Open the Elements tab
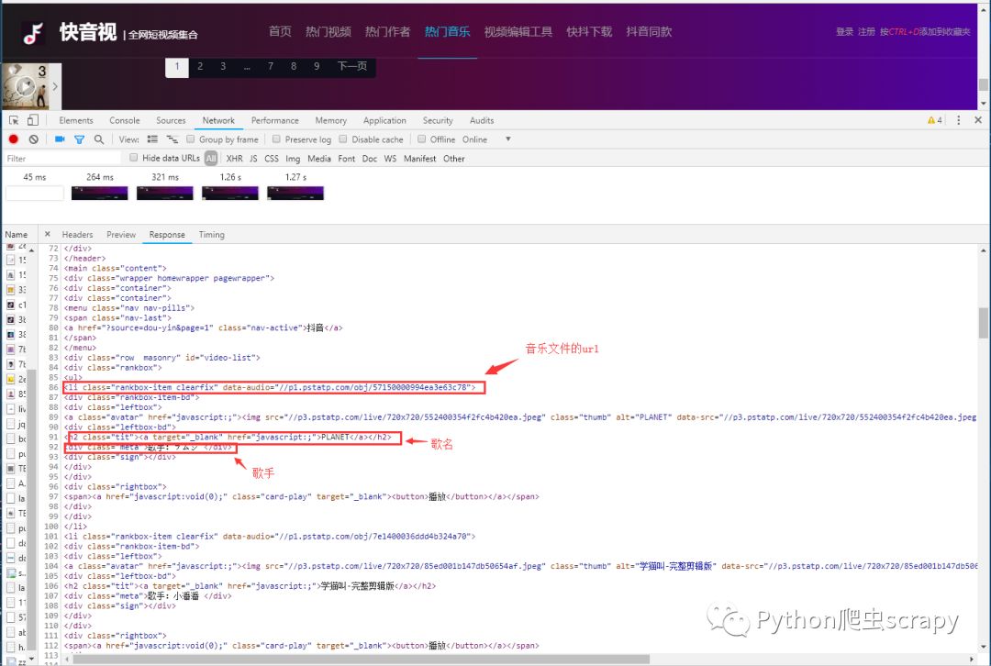The width and height of the screenshot is (991, 666). (x=76, y=120)
